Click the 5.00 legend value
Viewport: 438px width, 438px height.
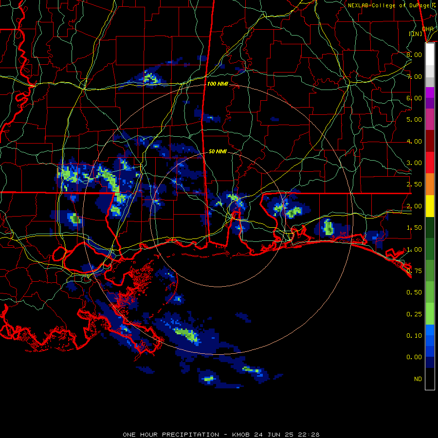tap(414, 120)
